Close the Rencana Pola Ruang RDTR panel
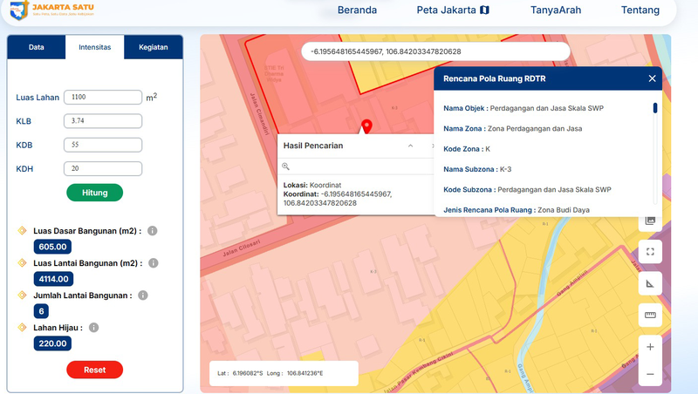Screen dimensions: 698x394 (x=652, y=78)
